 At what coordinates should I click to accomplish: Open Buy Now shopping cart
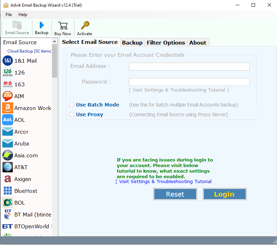[x=63, y=26]
